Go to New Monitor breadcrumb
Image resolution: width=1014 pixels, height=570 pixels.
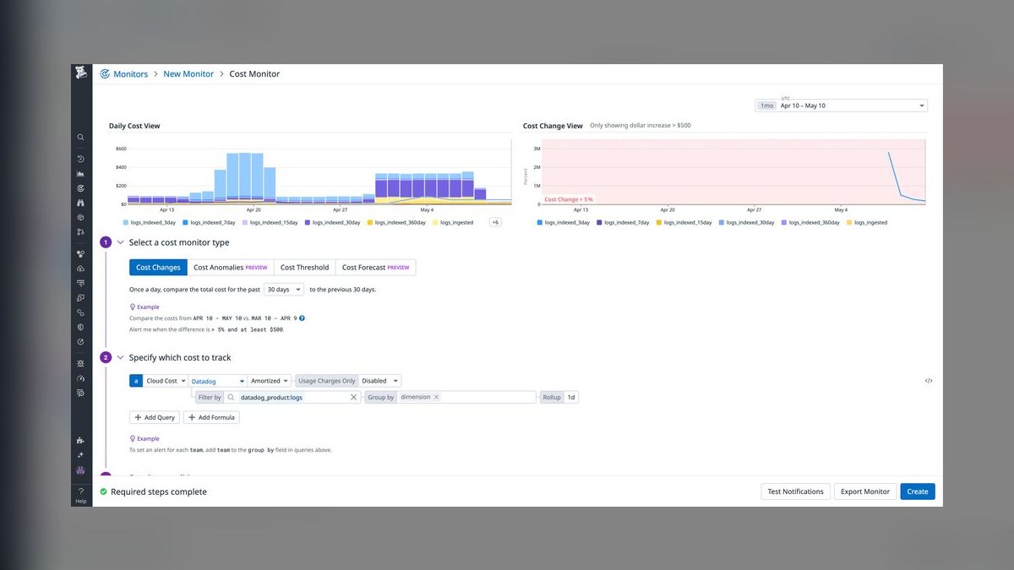point(188,74)
